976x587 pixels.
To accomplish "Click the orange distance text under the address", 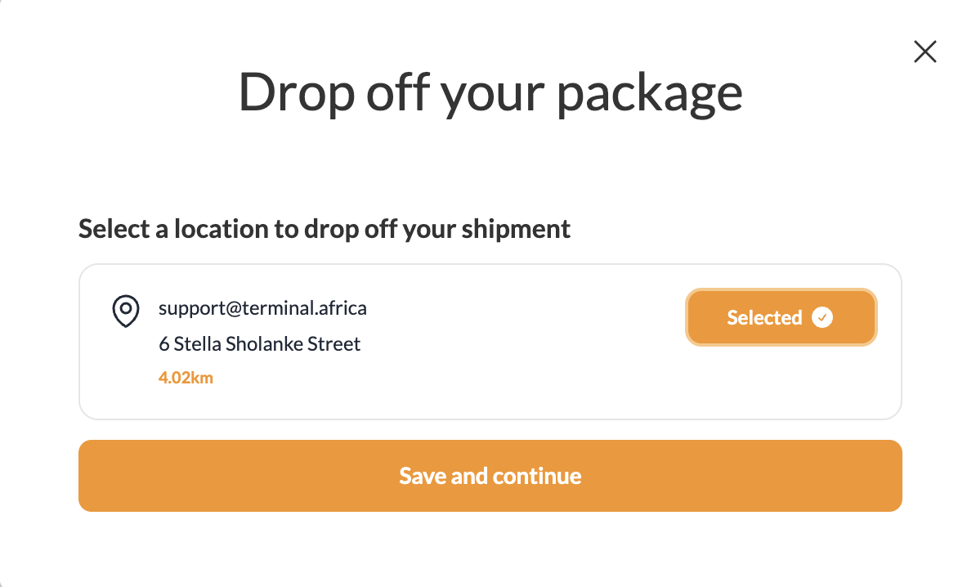I will coord(186,378).
